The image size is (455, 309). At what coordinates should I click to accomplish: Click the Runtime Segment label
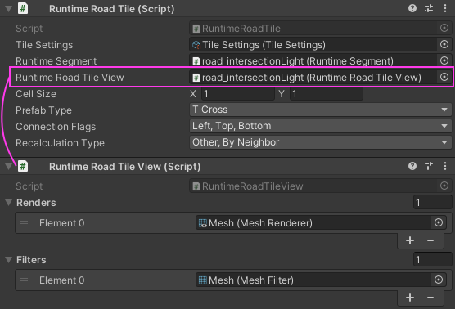[56, 61]
